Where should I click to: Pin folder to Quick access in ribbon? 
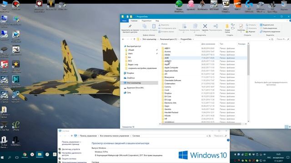130,28
